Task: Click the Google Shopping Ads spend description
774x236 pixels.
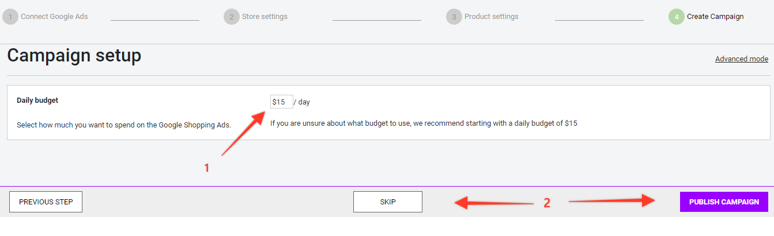Action: (123, 125)
